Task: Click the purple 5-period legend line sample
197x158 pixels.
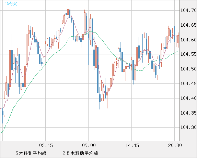Action: pos(9,153)
